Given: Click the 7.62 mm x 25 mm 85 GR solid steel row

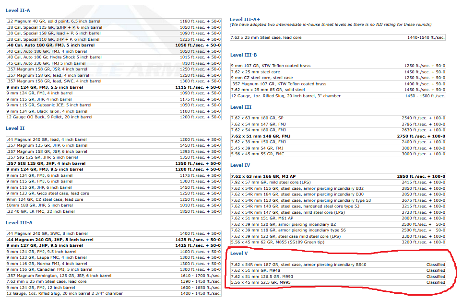Looking at the screenshot, I should click(338, 90).
